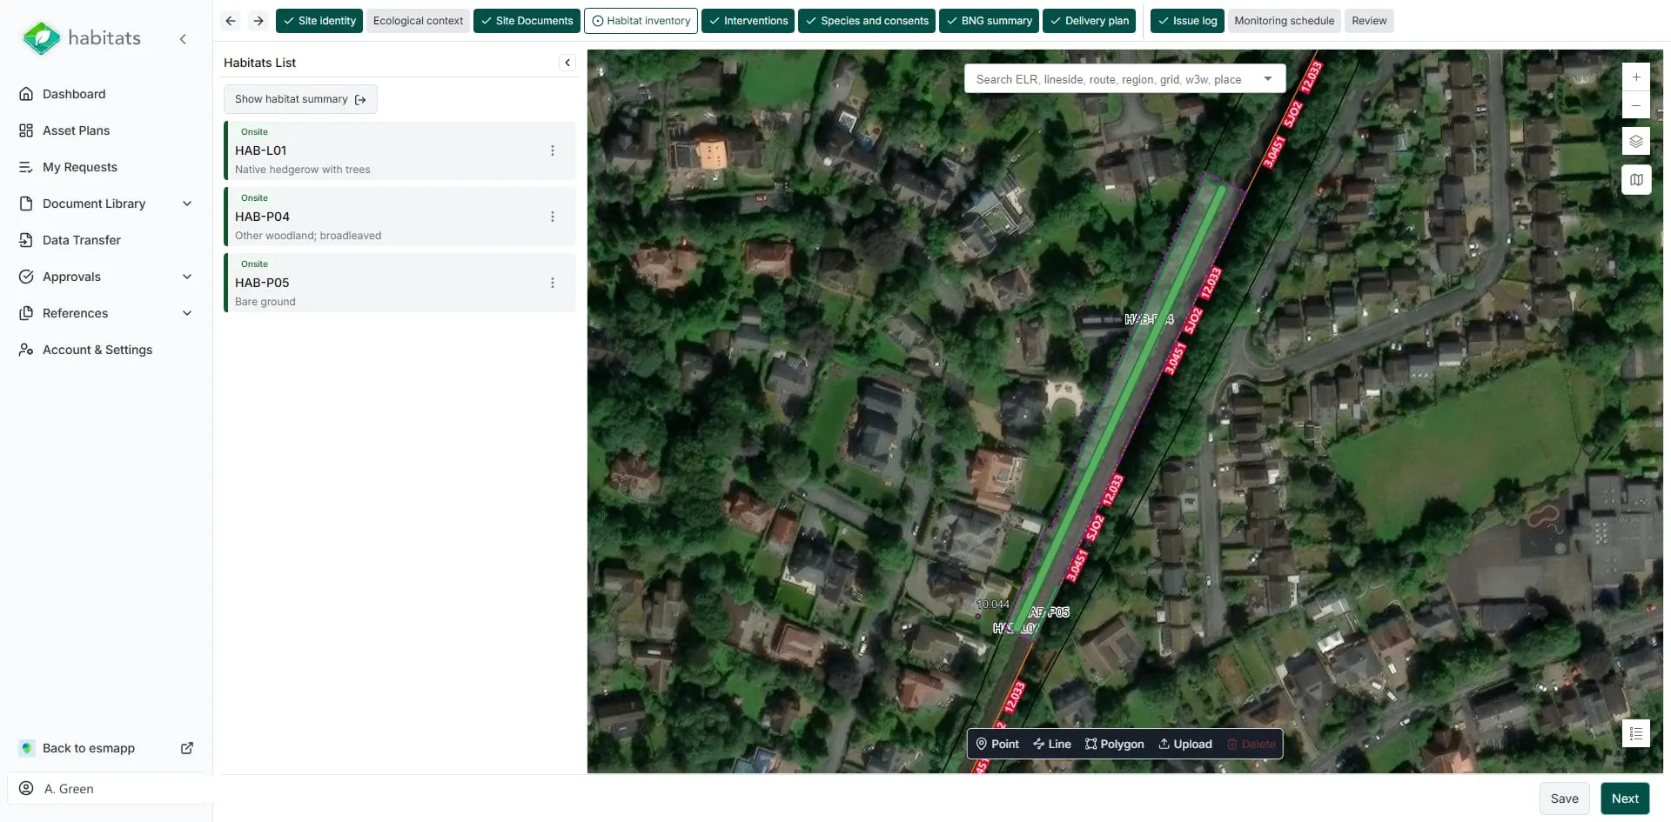Viewport: 1671px width, 822px height.
Task: Open Back to esmapp link
Action: (x=106, y=748)
